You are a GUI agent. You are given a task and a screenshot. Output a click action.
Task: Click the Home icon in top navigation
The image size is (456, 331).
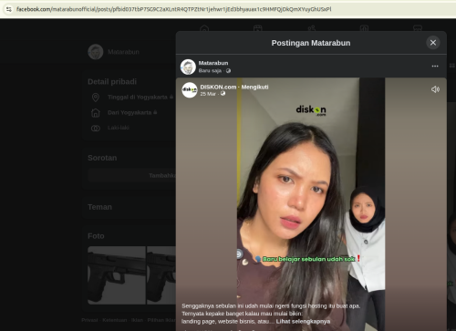coord(204,28)
